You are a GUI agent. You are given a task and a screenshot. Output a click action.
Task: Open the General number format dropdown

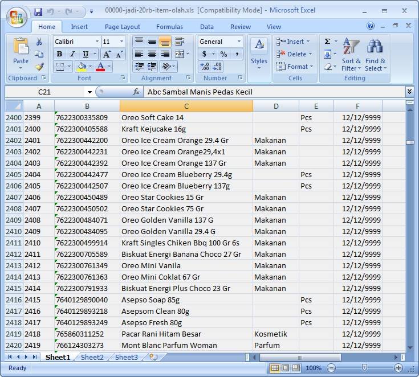(239, 42)
